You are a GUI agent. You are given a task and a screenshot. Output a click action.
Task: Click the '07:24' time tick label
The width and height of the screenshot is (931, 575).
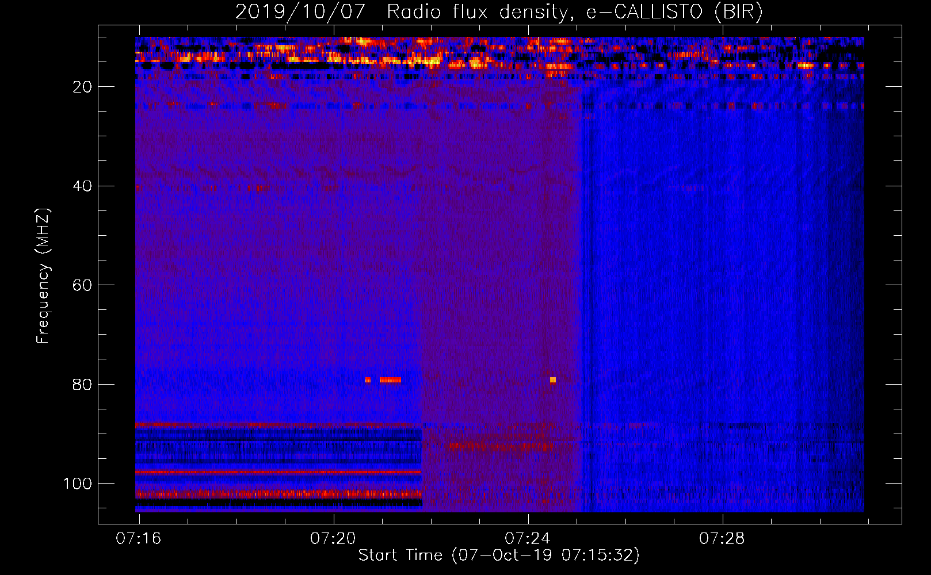tap(528, 539)
